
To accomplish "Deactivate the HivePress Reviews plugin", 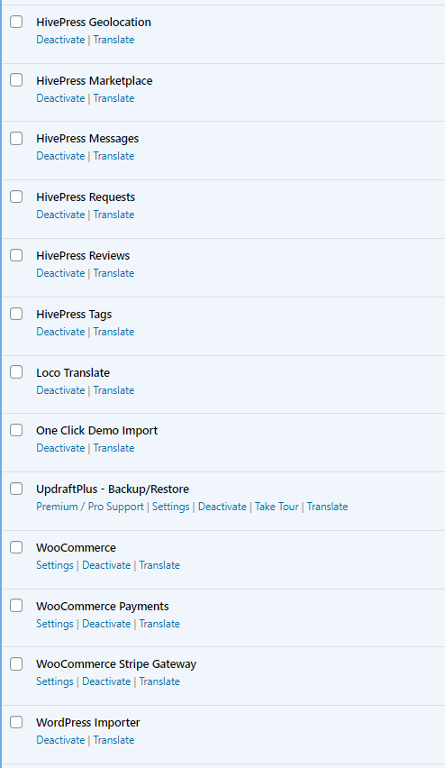I will pos(60,273).
